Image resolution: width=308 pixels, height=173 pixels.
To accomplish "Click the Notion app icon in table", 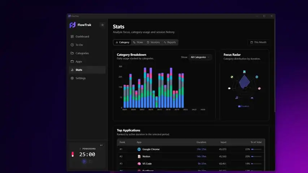I will tap(139, 156).
